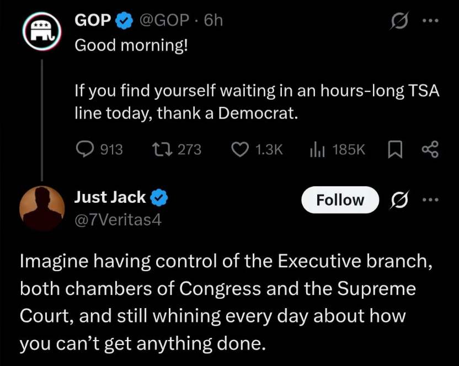The height and width of the screenshot is (366, 459).
Task: Open more options on Just Jack's post
Action: click(x=430, y=200)
